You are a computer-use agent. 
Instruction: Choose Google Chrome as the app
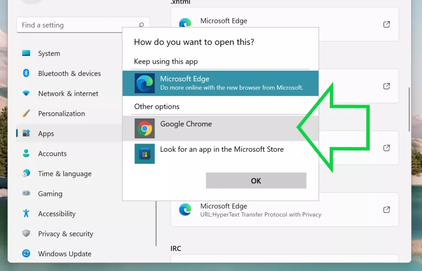coord(221,128)
